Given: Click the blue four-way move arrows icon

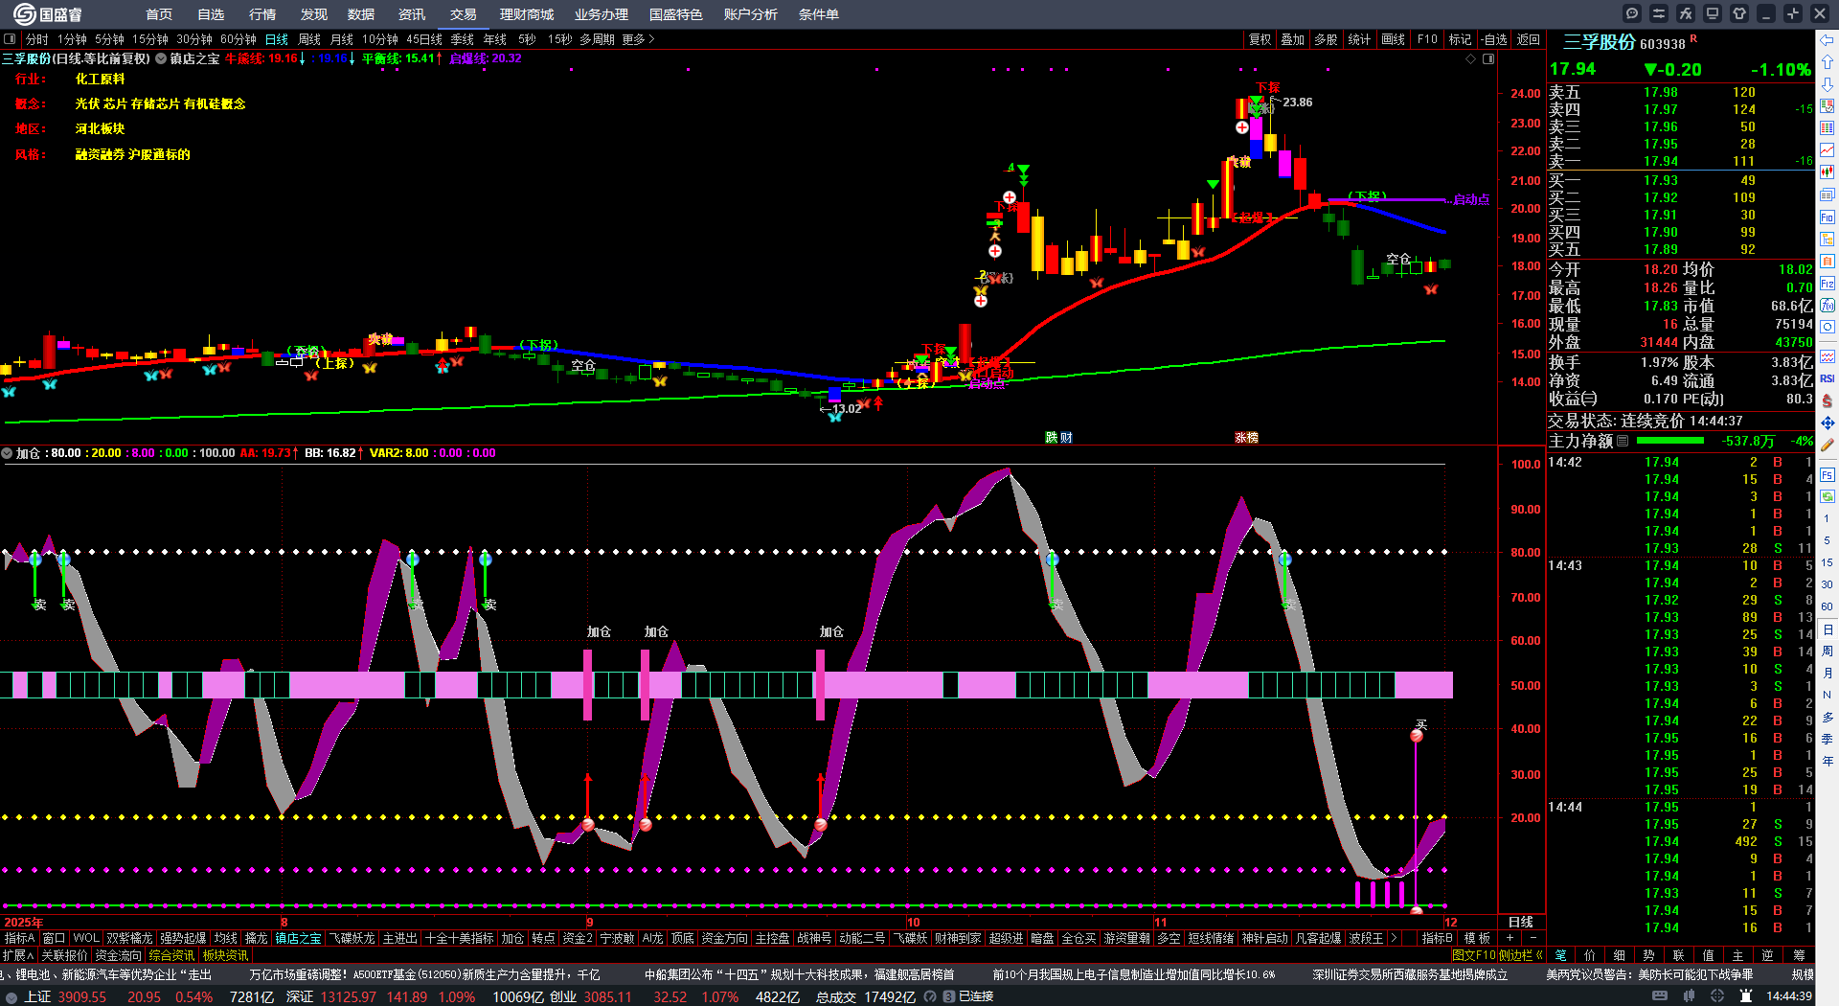Looking at the screenshot, I should coord(1828,423).
